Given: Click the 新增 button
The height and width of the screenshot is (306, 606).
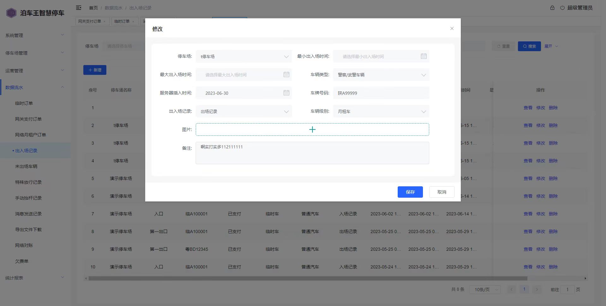Looking at the screenshot, I should click(95, 70).
